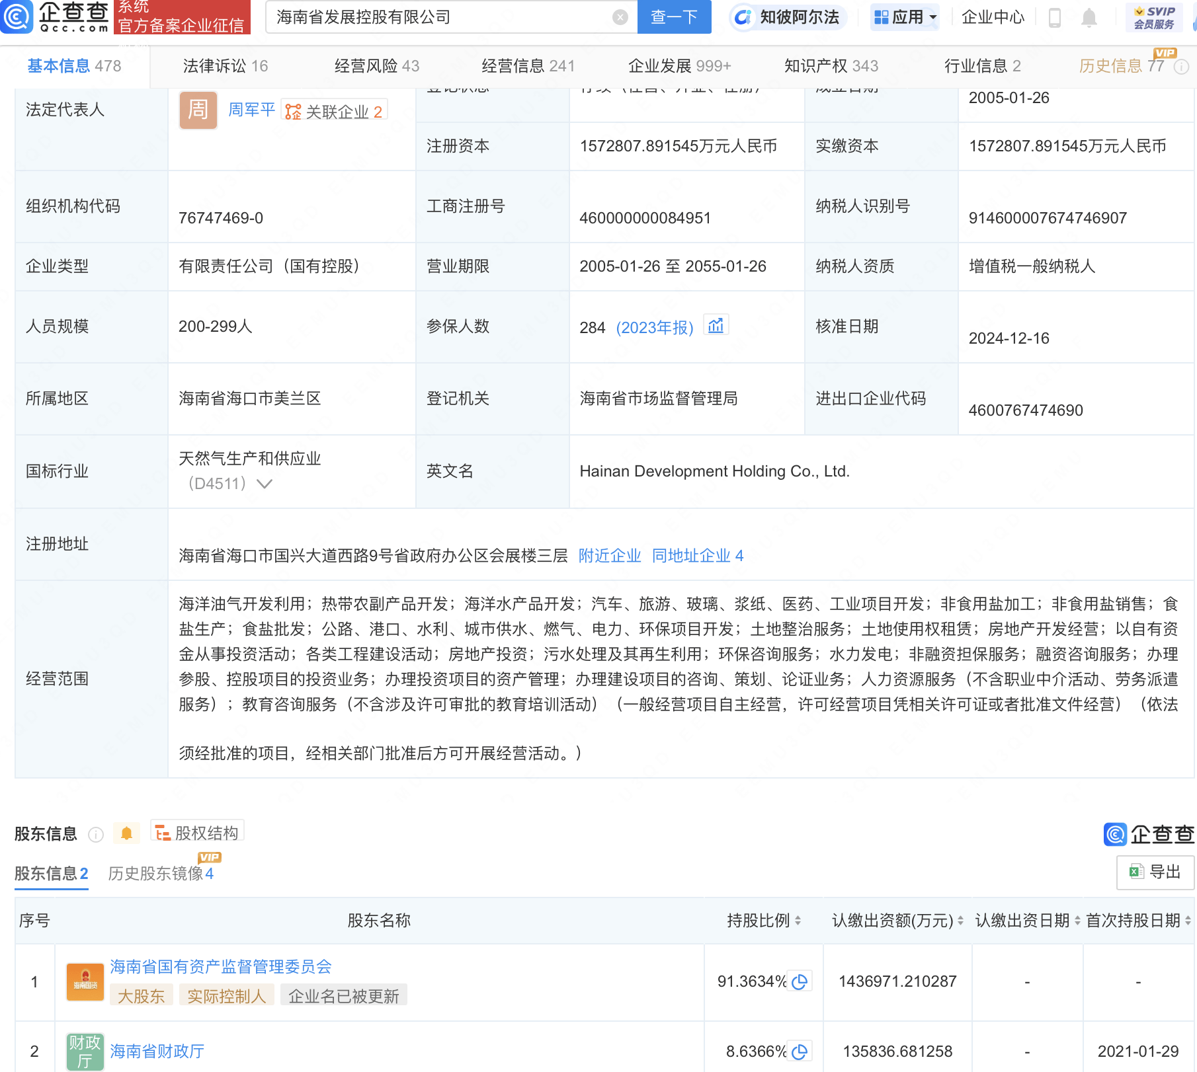Image resolution: width=1197 pixels, height=1072 pixels.
Task: Click the info icon beside 历史信息
Action: [x=1182, y=67]
